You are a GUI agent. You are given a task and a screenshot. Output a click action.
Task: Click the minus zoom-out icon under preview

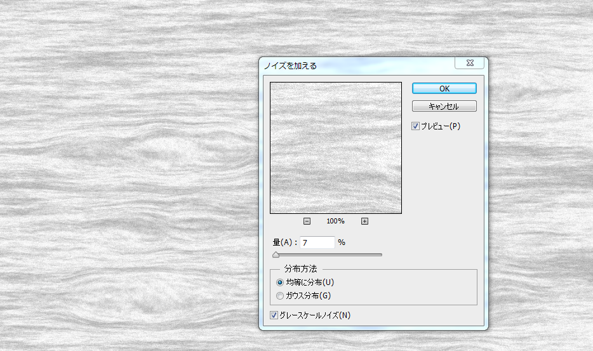(307, 221)
